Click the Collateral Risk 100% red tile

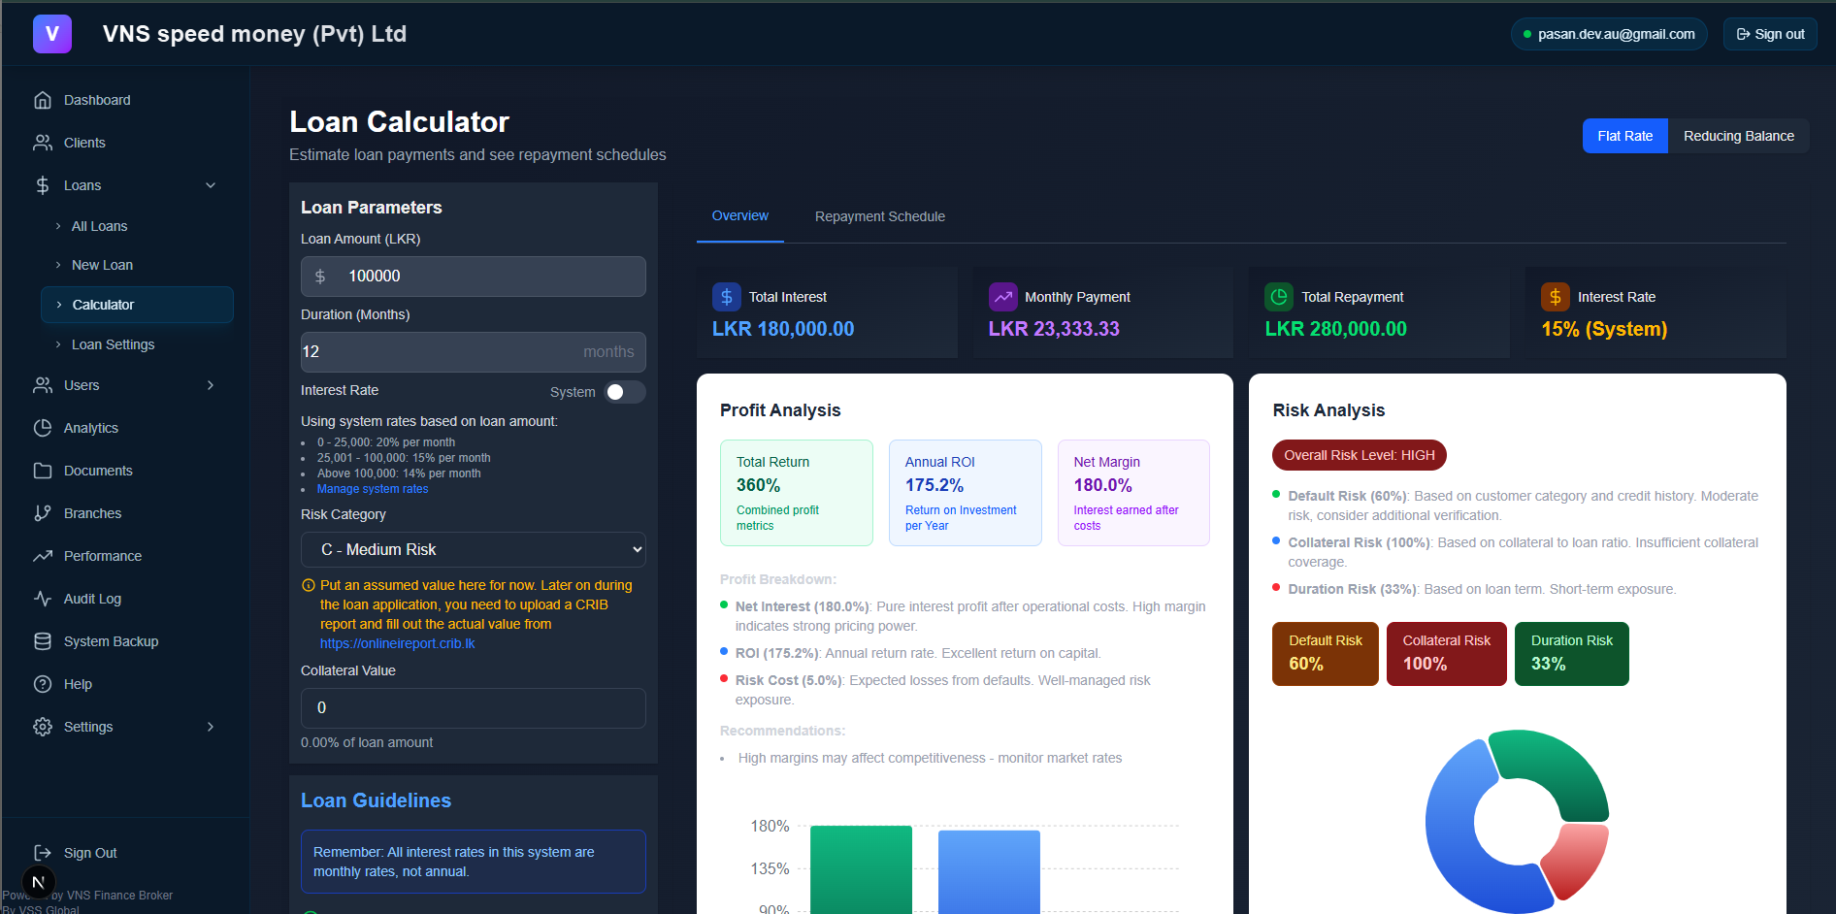[x=1447, y=654]
